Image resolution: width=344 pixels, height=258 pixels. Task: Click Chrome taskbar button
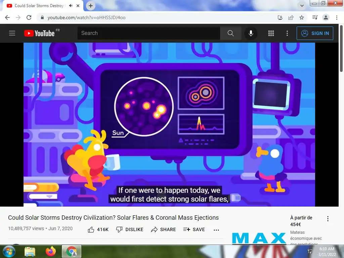click(72, 251)
